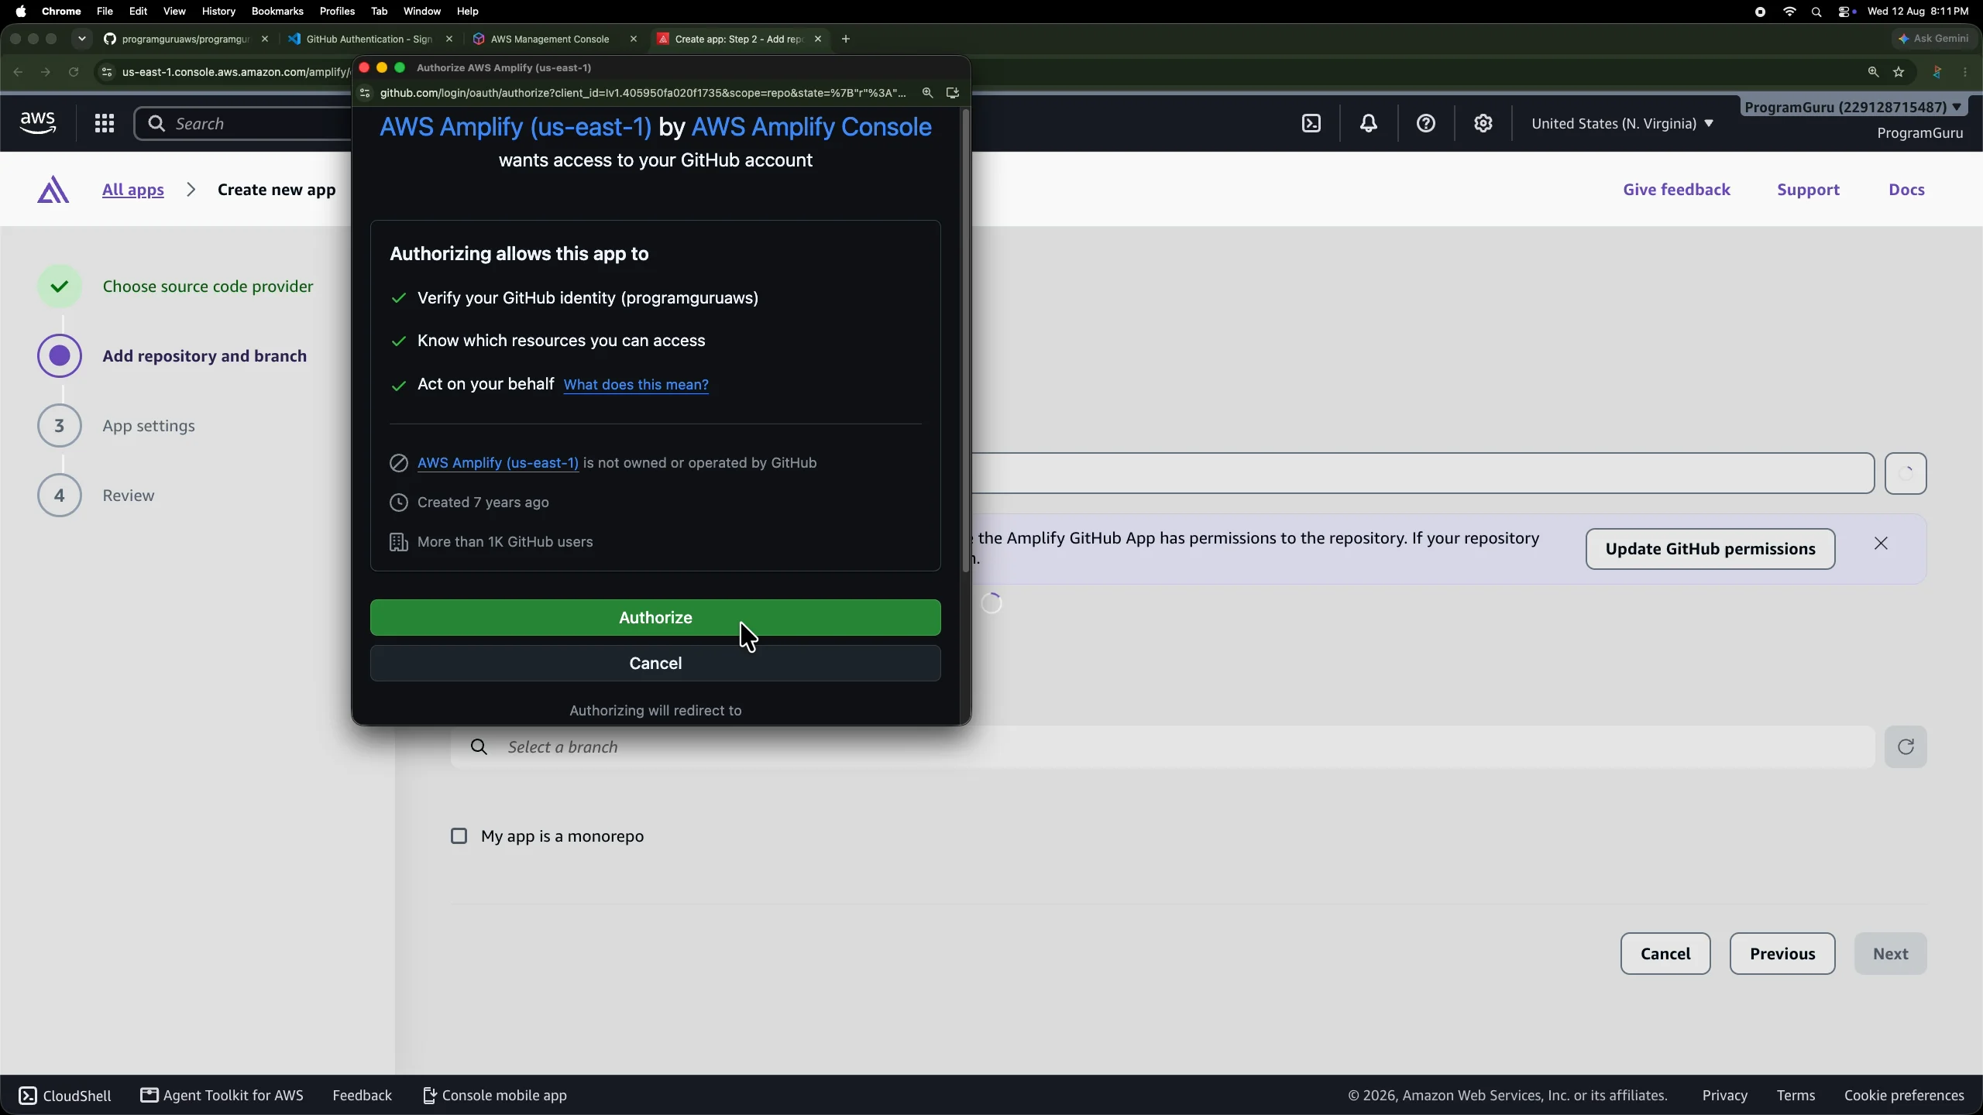Expand the region selector United States (N. Virginia)

(1622, 124)
